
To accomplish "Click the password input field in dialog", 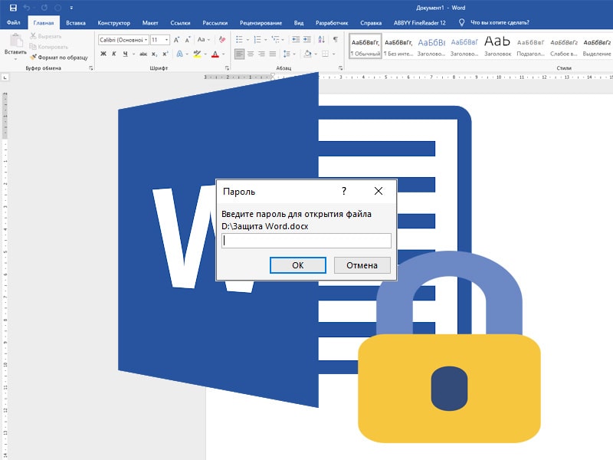I will (x=306, y=241).
